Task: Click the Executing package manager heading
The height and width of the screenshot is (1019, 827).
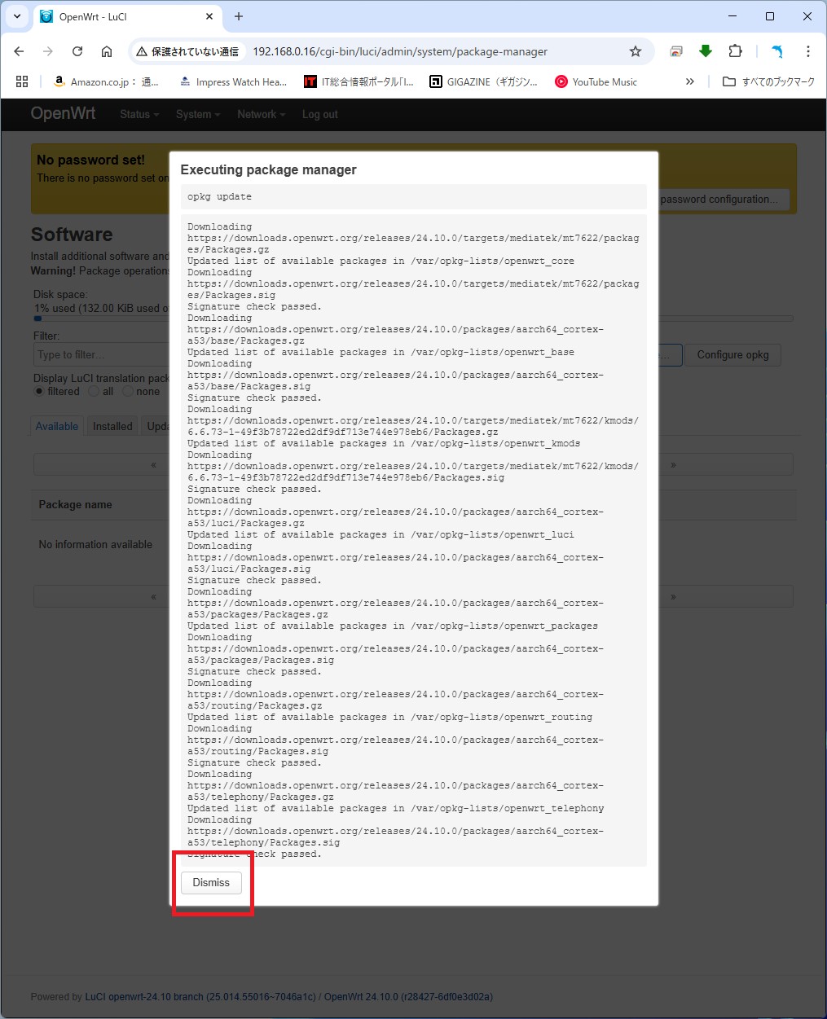Action: pyautogui.click(x=268, y=169)
